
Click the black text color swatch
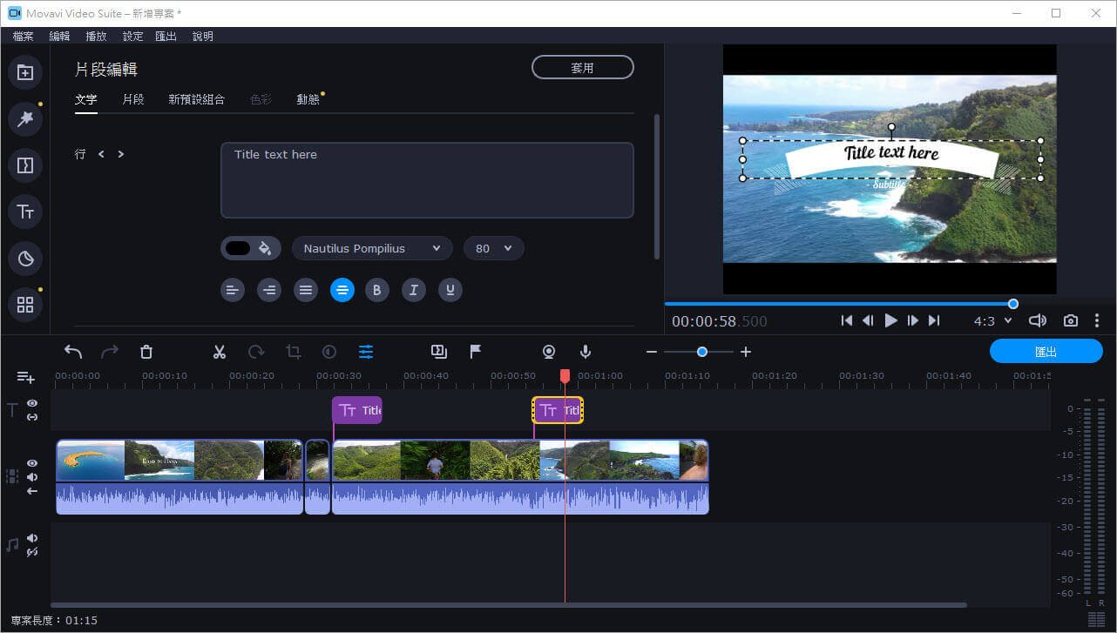[238, 248]
